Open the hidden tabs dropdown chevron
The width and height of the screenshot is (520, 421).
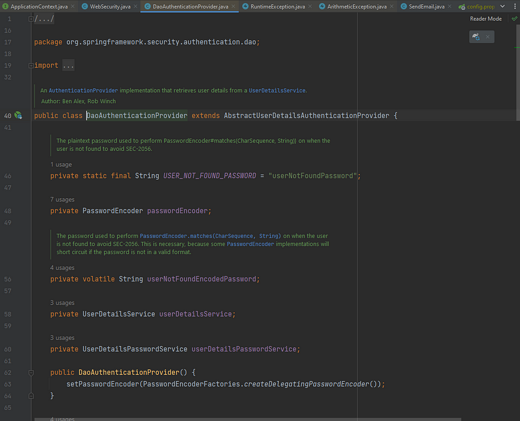pyautogui.click(x=502, y=6)
